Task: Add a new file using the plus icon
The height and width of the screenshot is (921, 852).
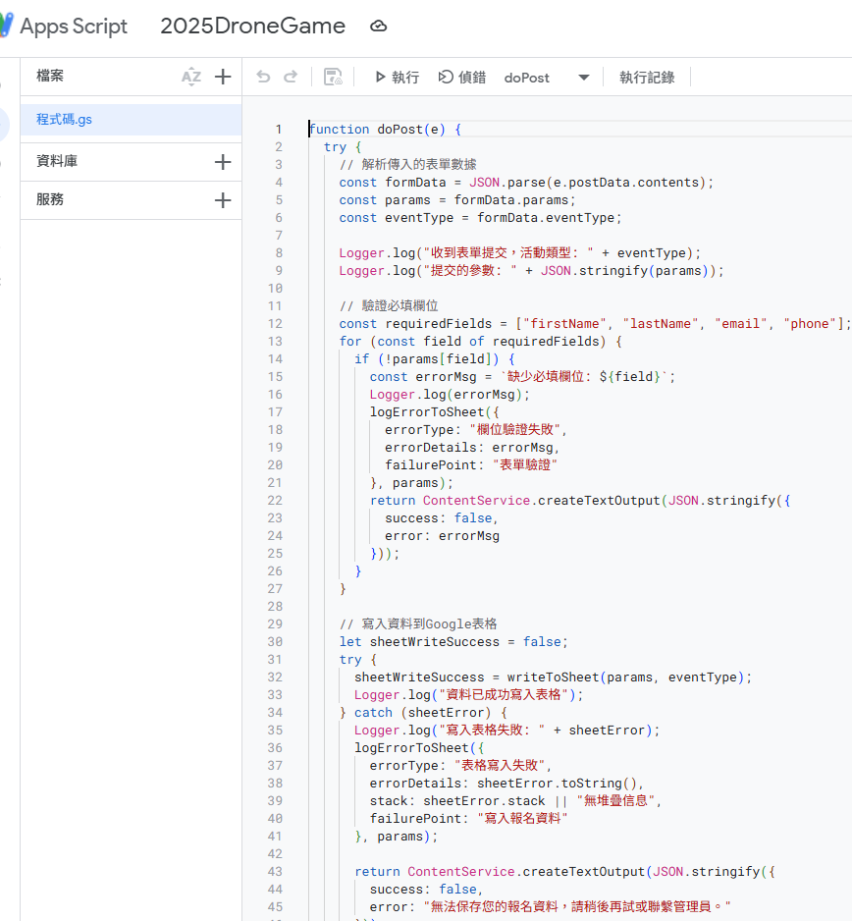Action: point(223,77)
